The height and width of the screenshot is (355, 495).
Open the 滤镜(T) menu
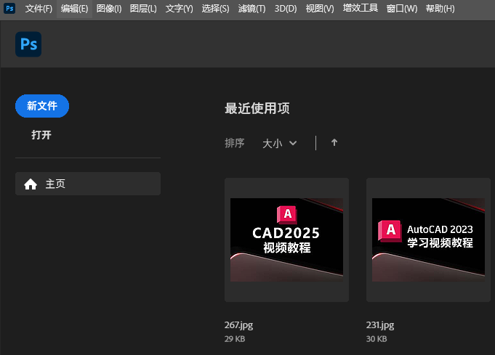pos(251,9)
